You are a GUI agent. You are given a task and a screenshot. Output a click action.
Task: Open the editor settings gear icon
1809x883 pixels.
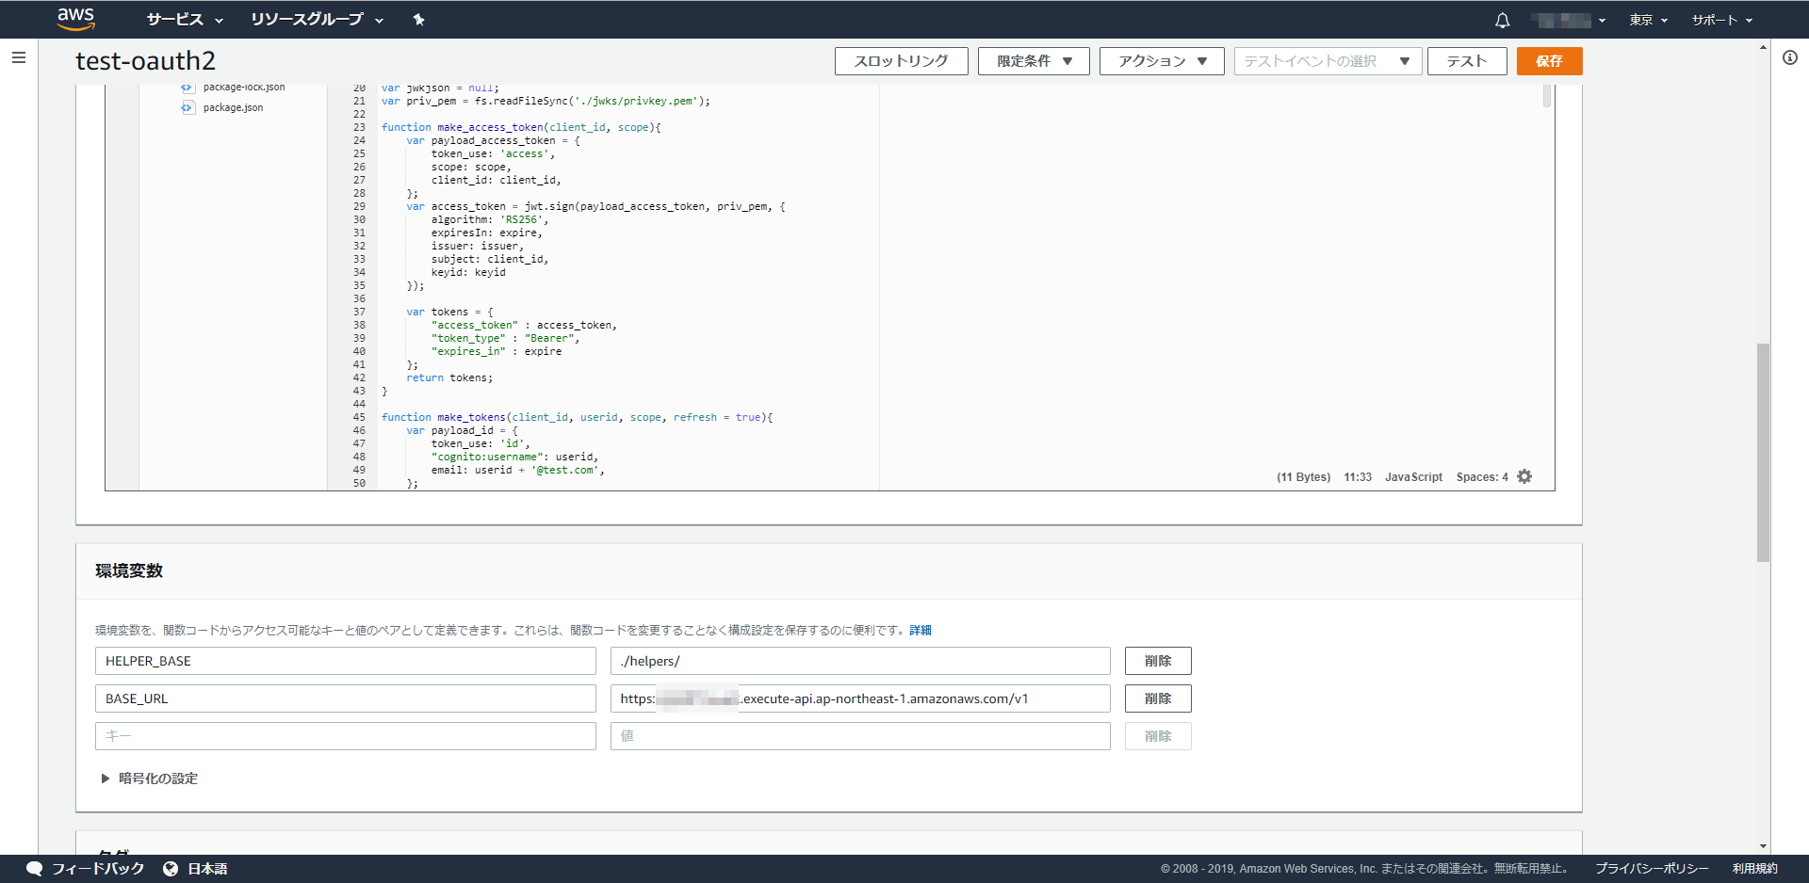pyautogui.click(x=1524, y=476)
